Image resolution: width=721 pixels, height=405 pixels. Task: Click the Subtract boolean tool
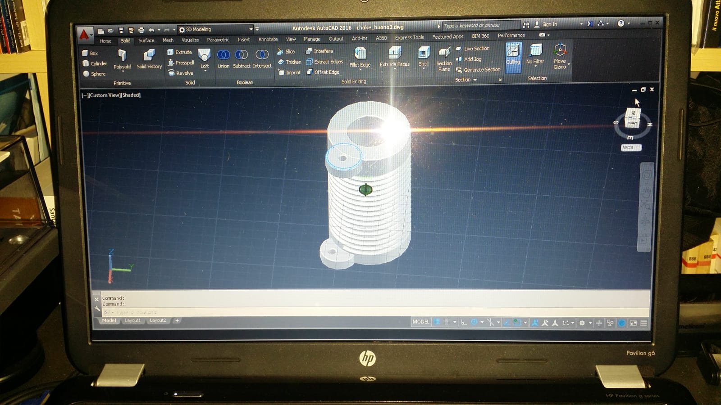click(242, 58)
